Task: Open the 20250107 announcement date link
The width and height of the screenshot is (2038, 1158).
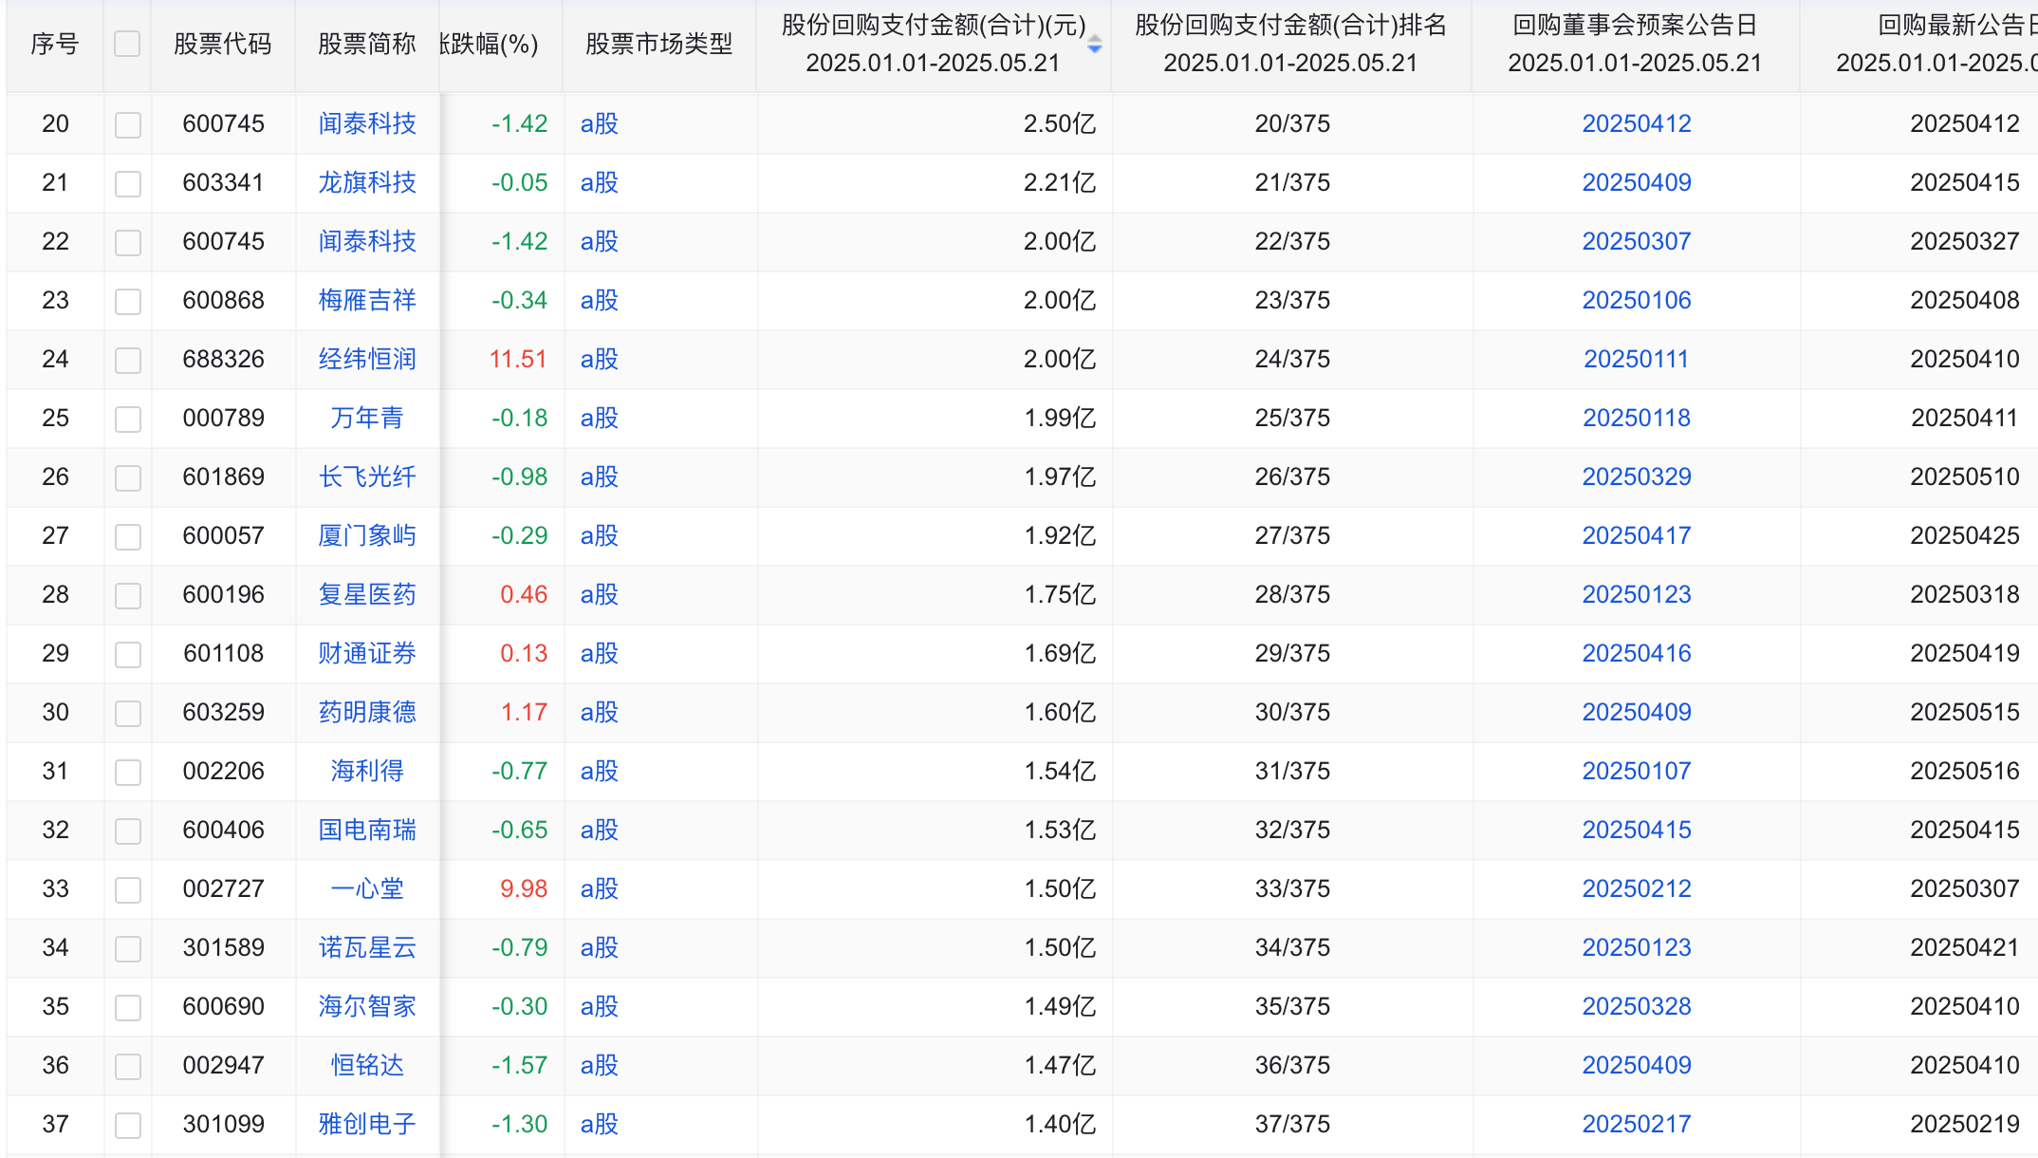Action: click(1637, 771)
